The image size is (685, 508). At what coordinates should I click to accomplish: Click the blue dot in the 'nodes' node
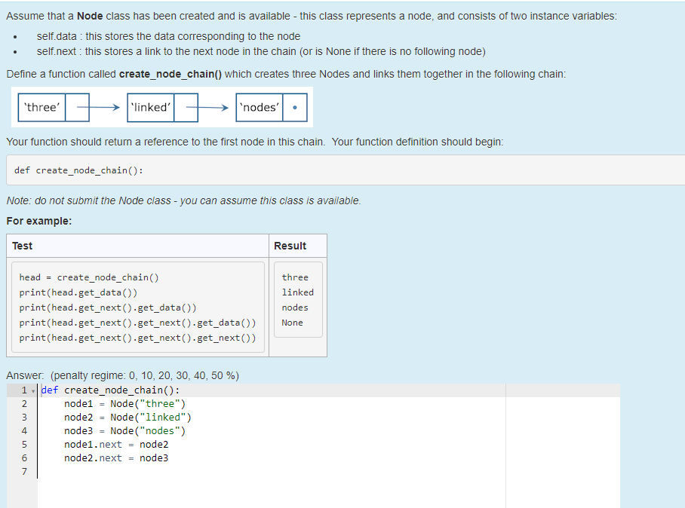296,107
